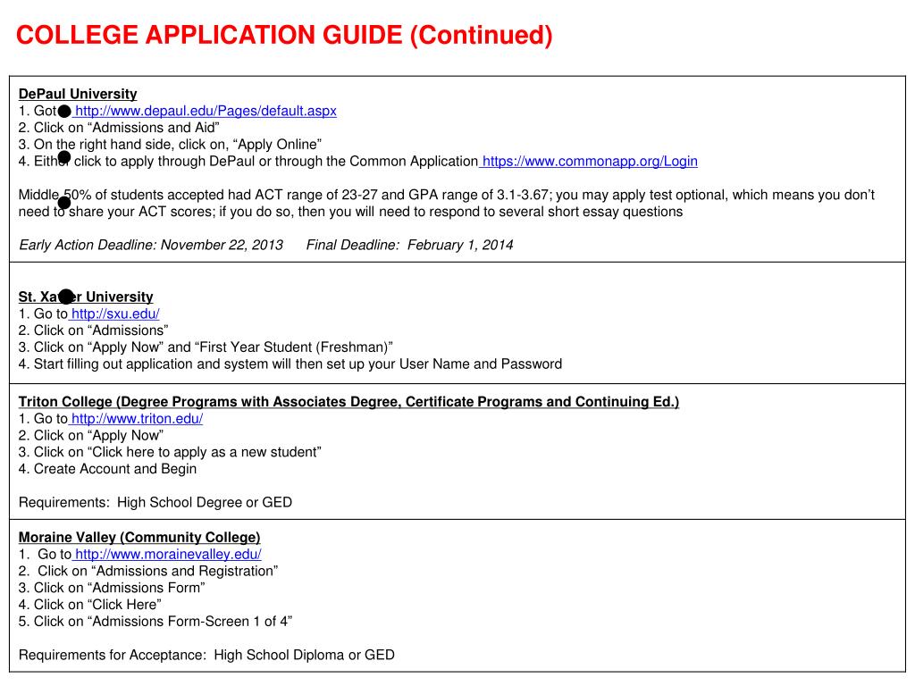The width and height of the screenshot is (915, 686).
Task: Click St. Xavier step 'Click on "Admissions"'
Action: click(93, 330)
